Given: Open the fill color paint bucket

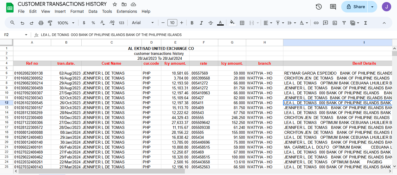Looking at the screenshot, I should pos(232,23).
